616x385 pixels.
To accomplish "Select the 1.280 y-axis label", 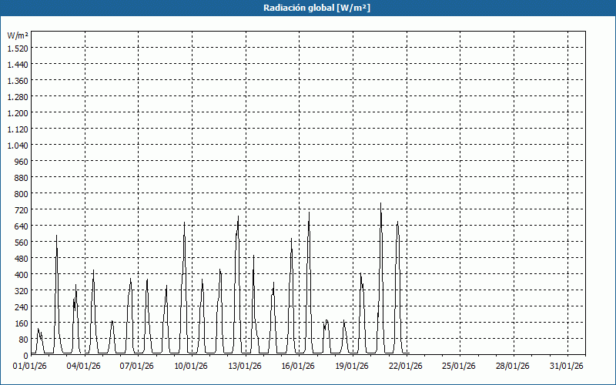I will click(x=17, y=96).
